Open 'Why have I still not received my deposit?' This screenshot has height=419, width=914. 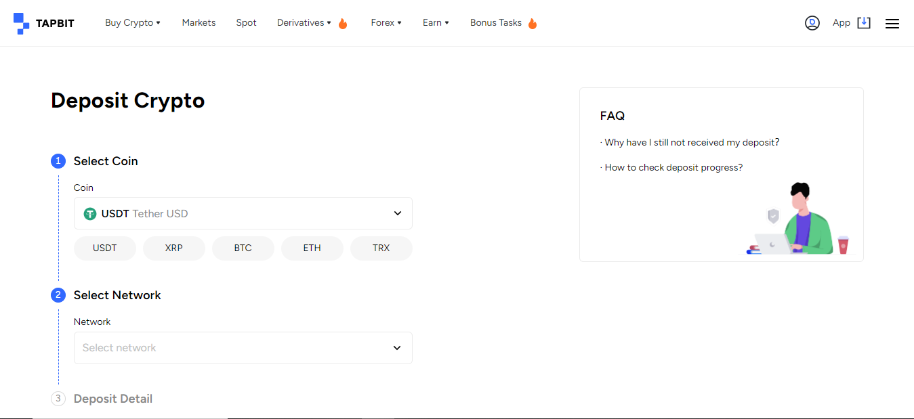point(692,143)
